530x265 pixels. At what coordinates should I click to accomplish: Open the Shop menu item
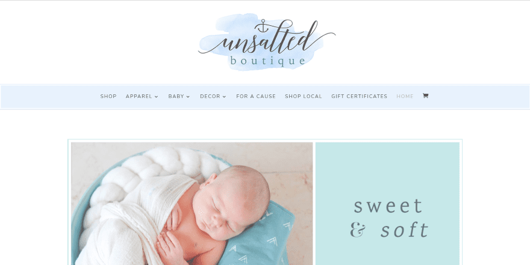click(x=108, y=96)
